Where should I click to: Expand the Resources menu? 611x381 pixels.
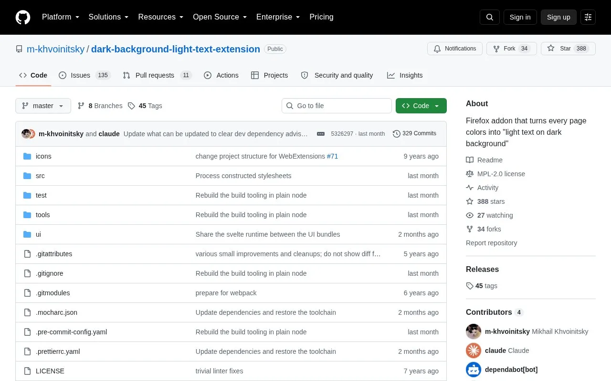[161, 17]
